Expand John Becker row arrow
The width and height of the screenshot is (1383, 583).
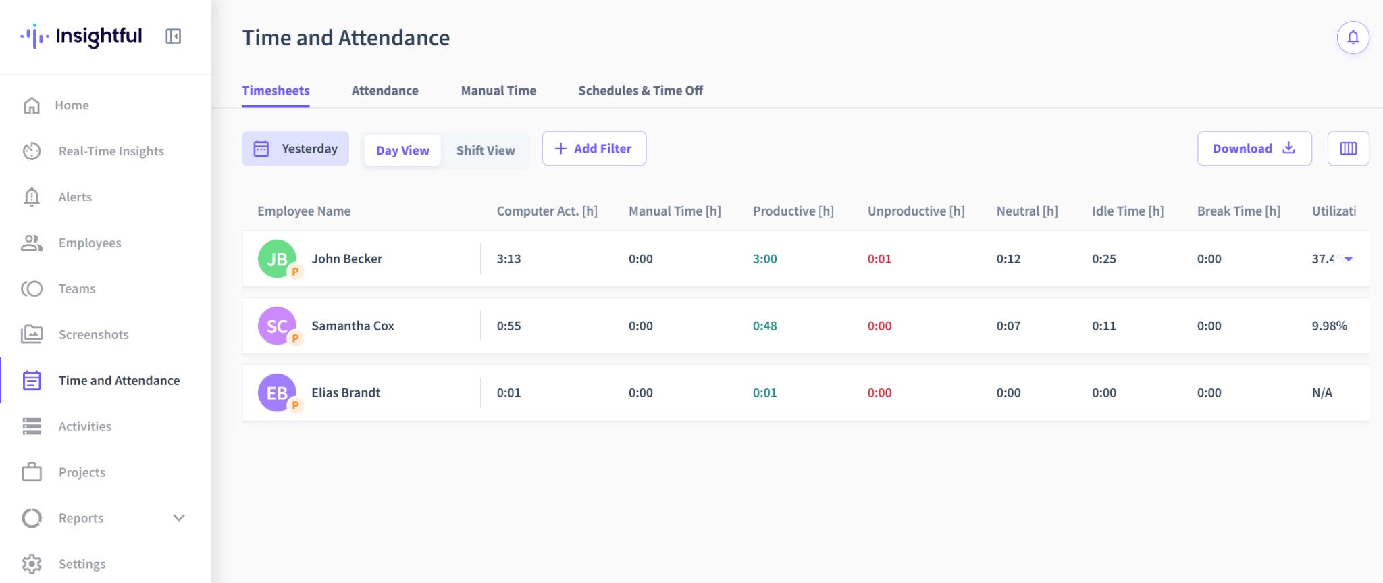tap(1348, 259)
